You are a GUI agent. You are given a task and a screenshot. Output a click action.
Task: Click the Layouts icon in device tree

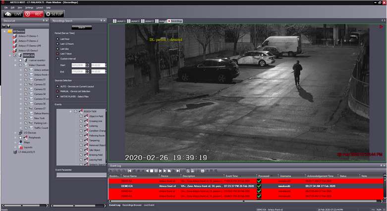coord(20,147)
